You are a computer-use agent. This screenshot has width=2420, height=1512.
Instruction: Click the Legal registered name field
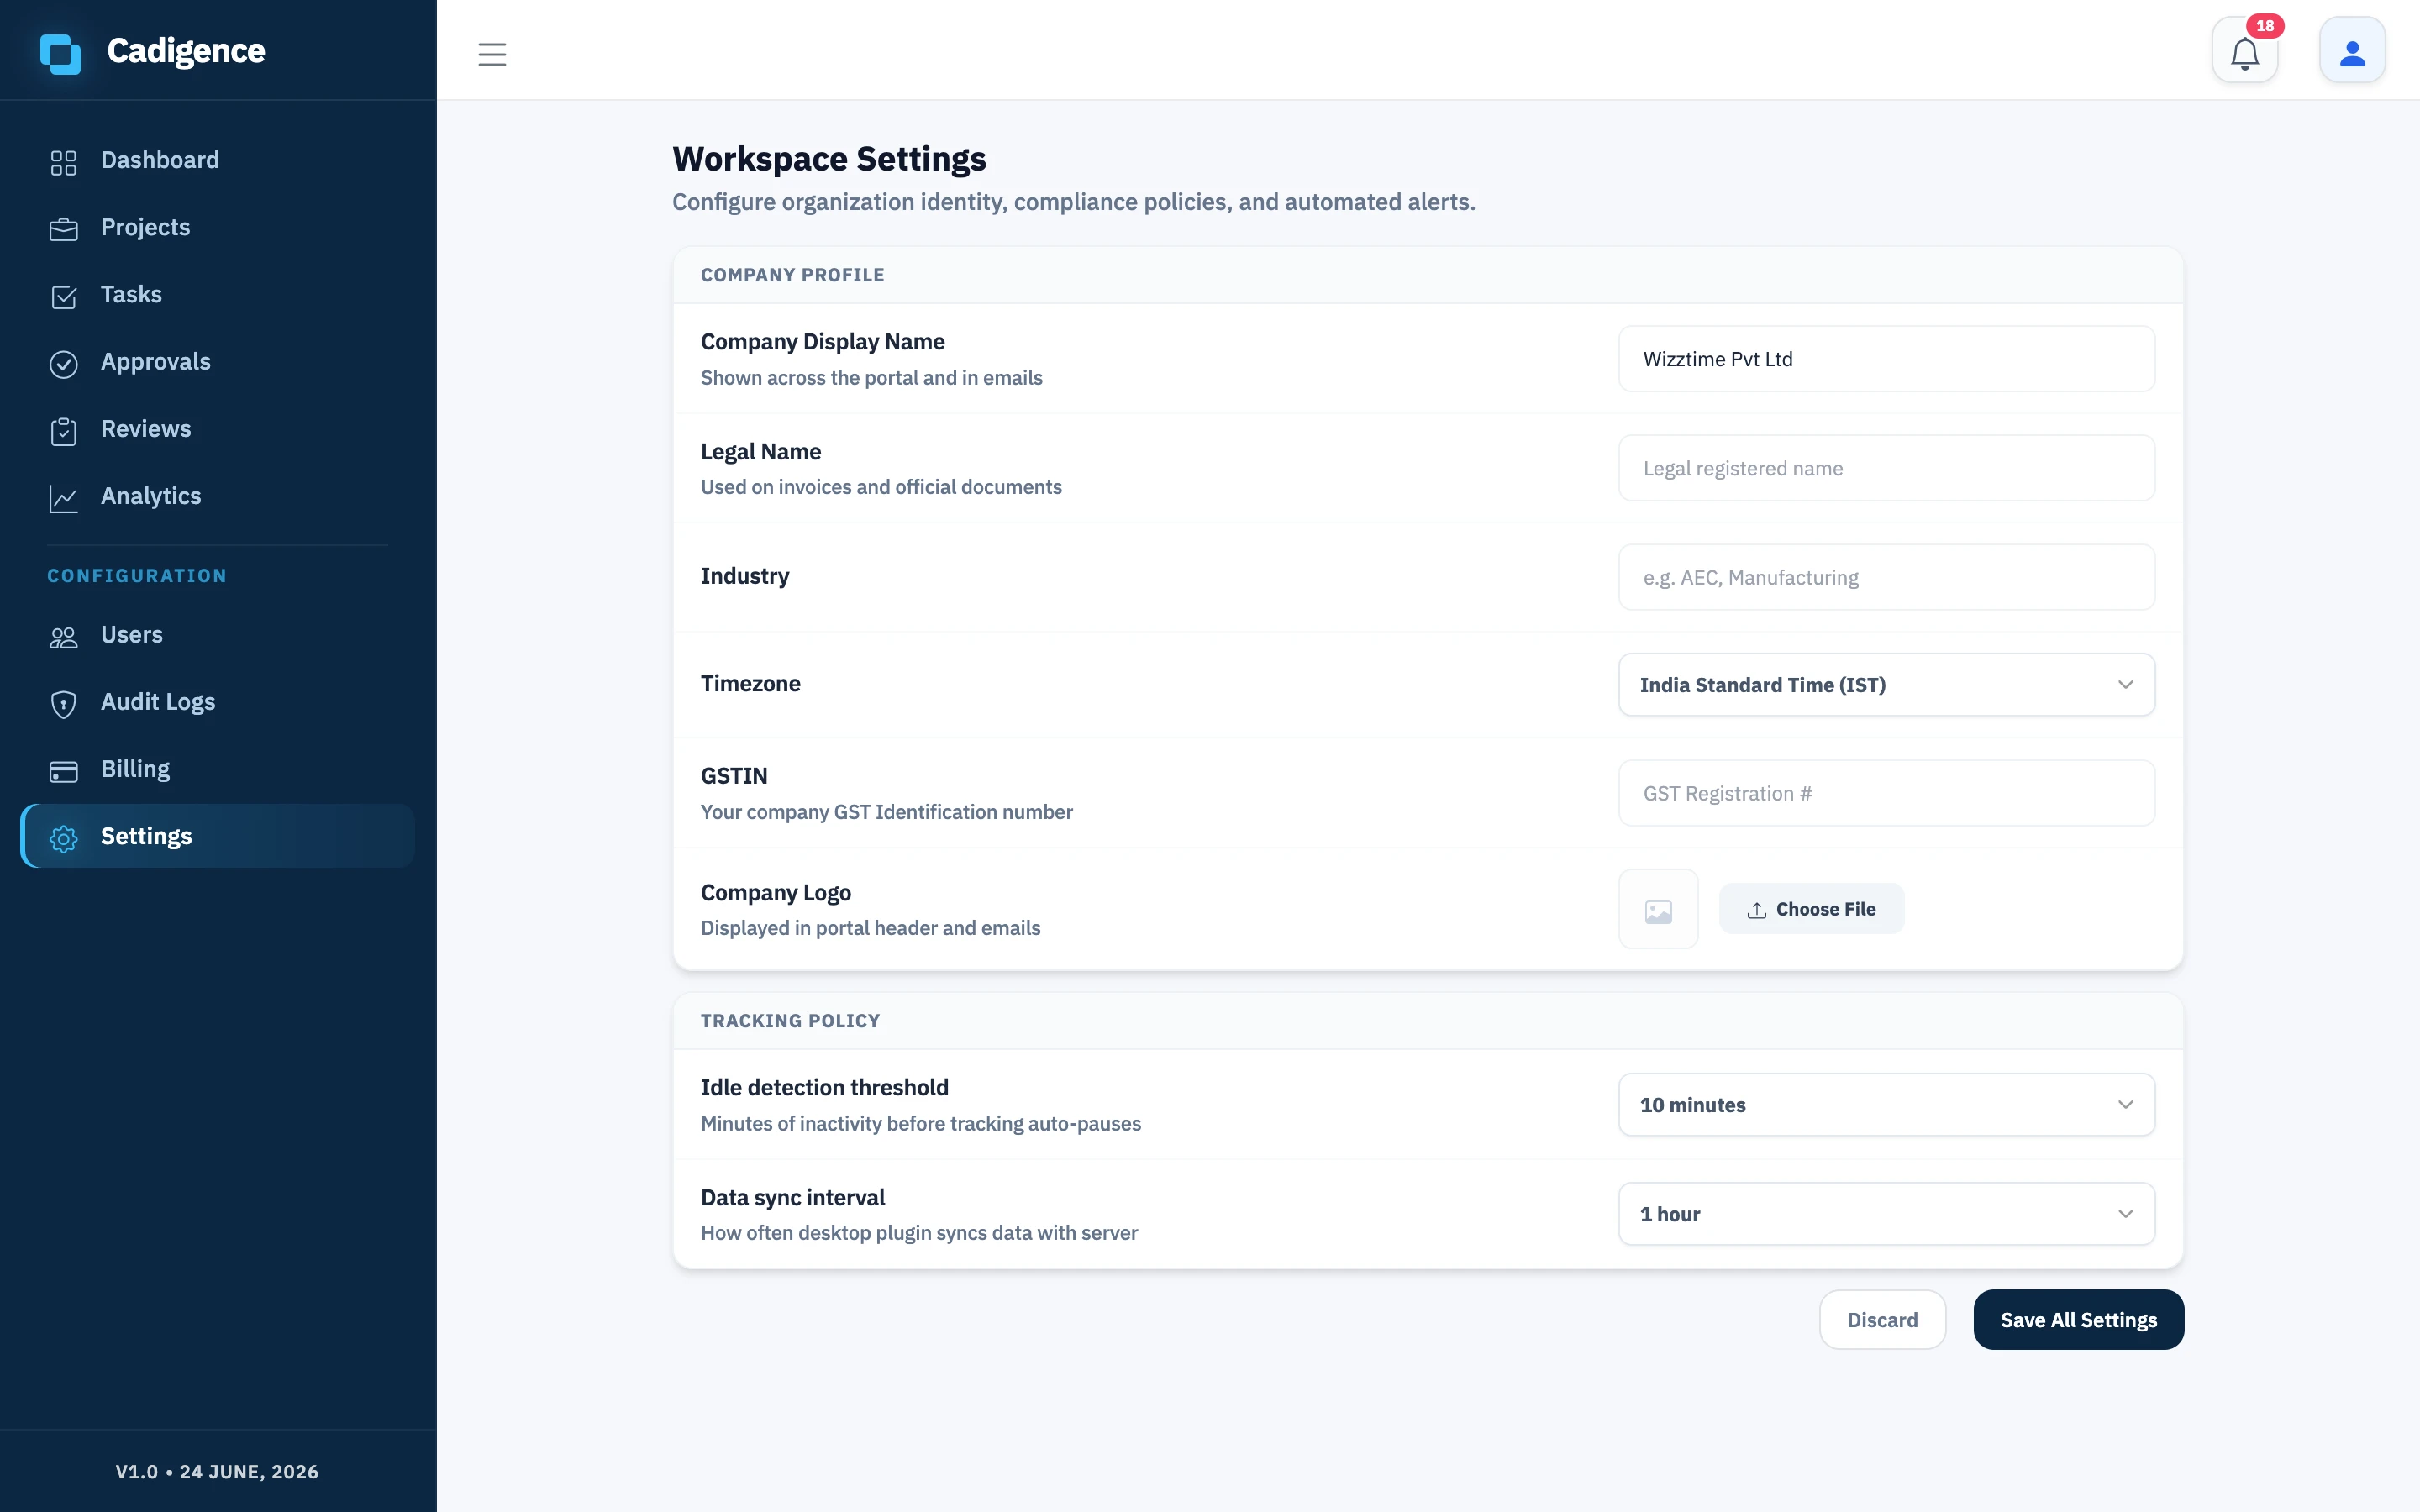[x=1886, y=468]
